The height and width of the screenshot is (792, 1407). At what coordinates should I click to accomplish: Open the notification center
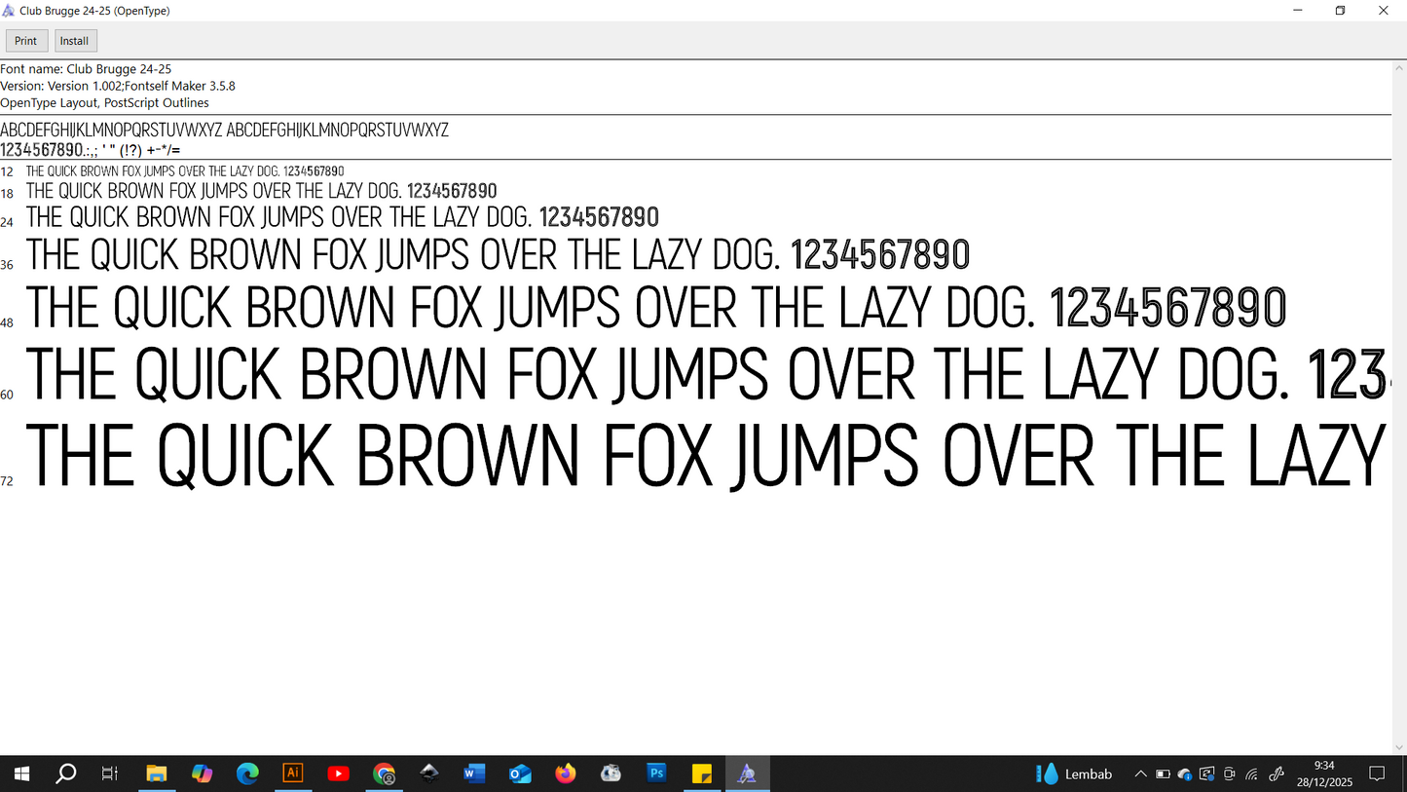[x=1377, y=773]
